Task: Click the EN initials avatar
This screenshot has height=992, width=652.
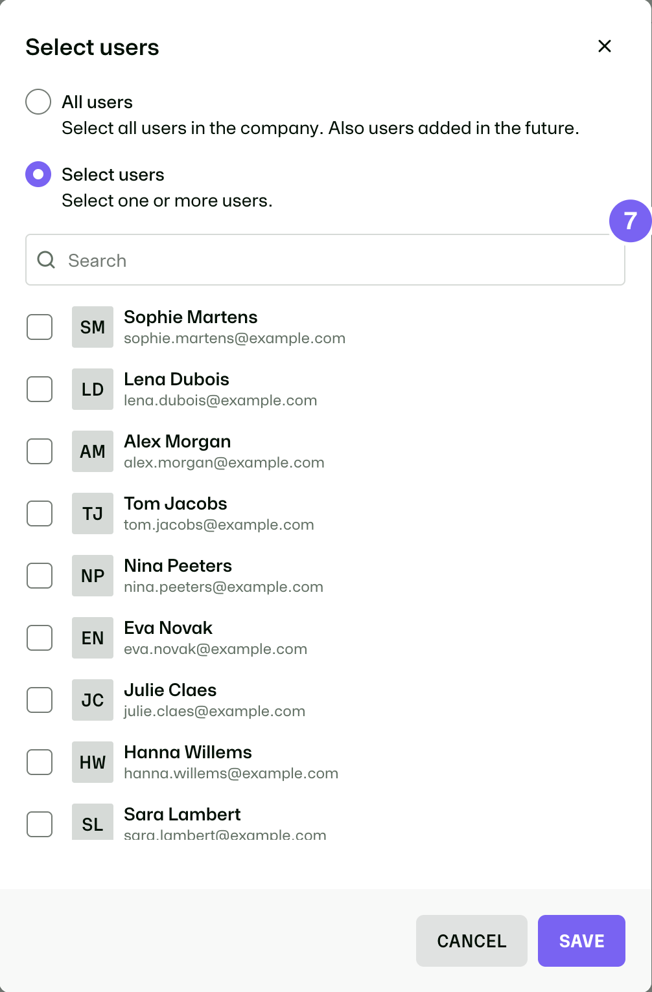Action: (93, 638)
